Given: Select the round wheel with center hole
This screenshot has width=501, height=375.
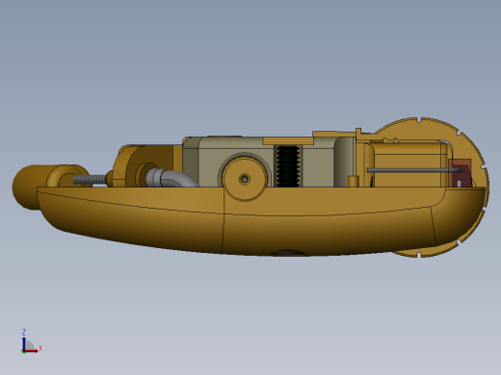Looking at the screenshot, I should [245, 179].
